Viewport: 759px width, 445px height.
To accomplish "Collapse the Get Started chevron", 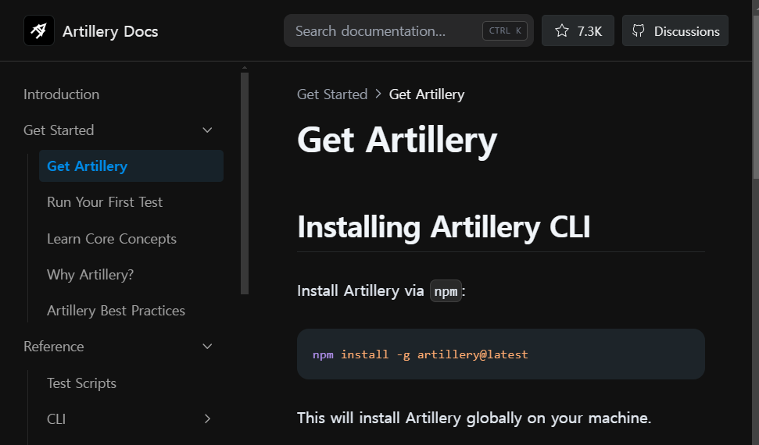I will pyautogui.click(x=207, y=130).
